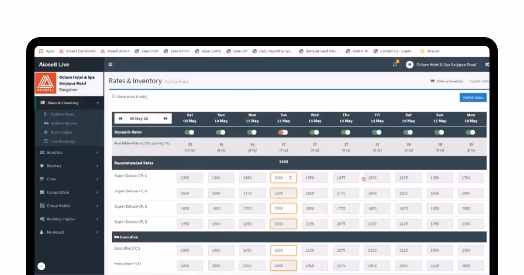
Task: Click Super Deluxe EP, S rate 1350
Action: click(x=190, y=178)
